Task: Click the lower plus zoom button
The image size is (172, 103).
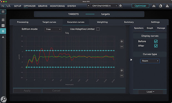Action: [122, 71]
